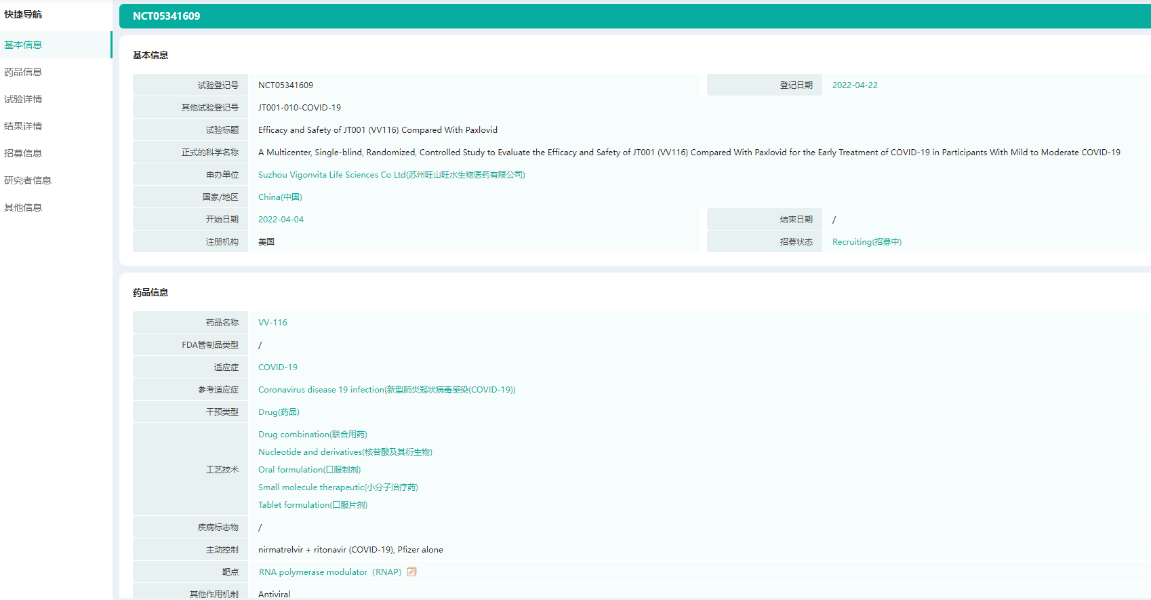Click the 基本信息 section heading

click(150, 56)
